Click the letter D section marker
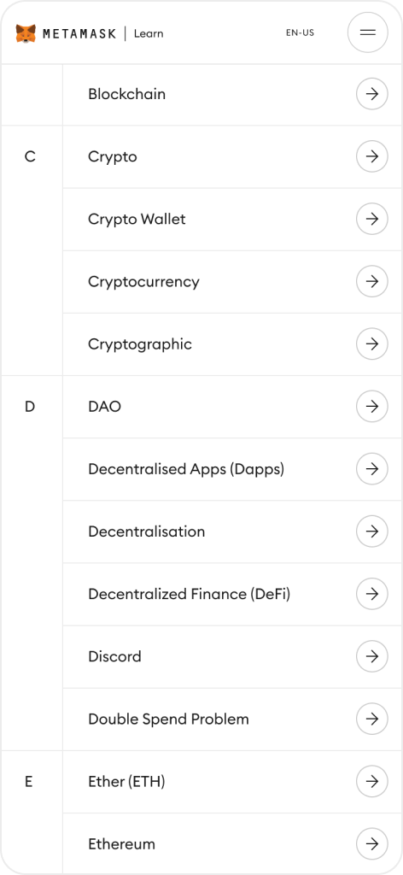Image resolution: width=403 pixels, height=875 pixels. (30, 408)
